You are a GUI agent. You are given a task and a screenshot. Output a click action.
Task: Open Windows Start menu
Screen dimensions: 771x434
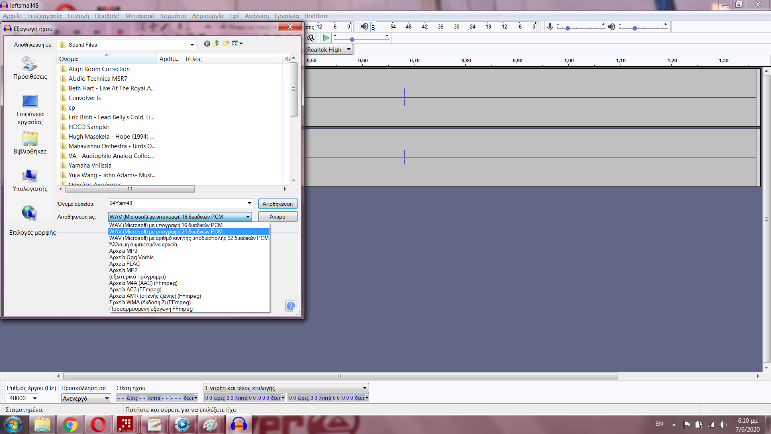click(13, 424)
